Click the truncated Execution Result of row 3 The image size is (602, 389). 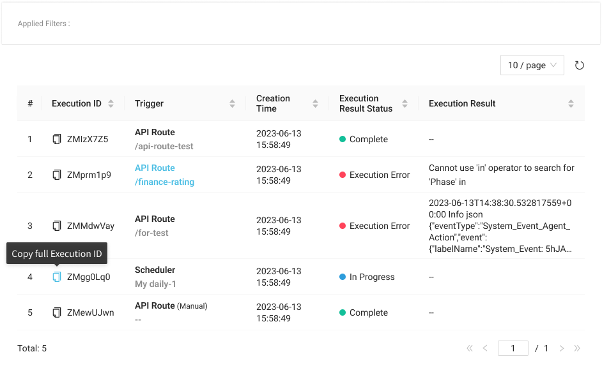tap(501, 226)
